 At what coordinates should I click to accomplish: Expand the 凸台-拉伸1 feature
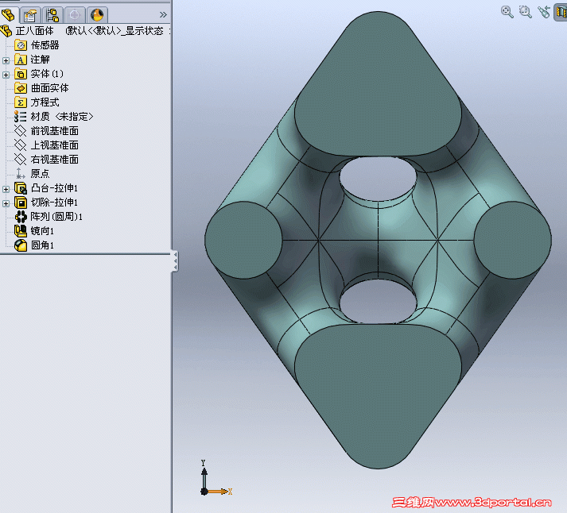(6, 189)
